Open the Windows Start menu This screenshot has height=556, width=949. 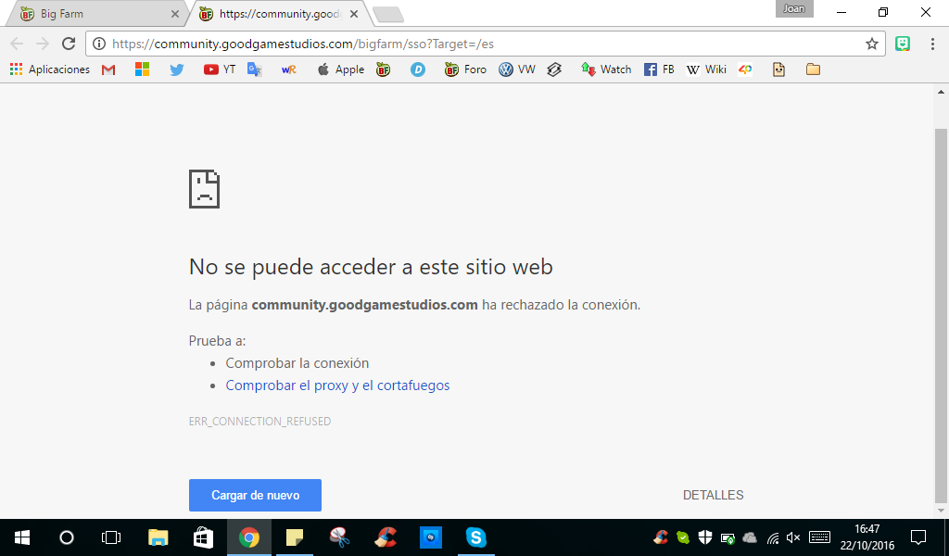click(x=22, y=537)
